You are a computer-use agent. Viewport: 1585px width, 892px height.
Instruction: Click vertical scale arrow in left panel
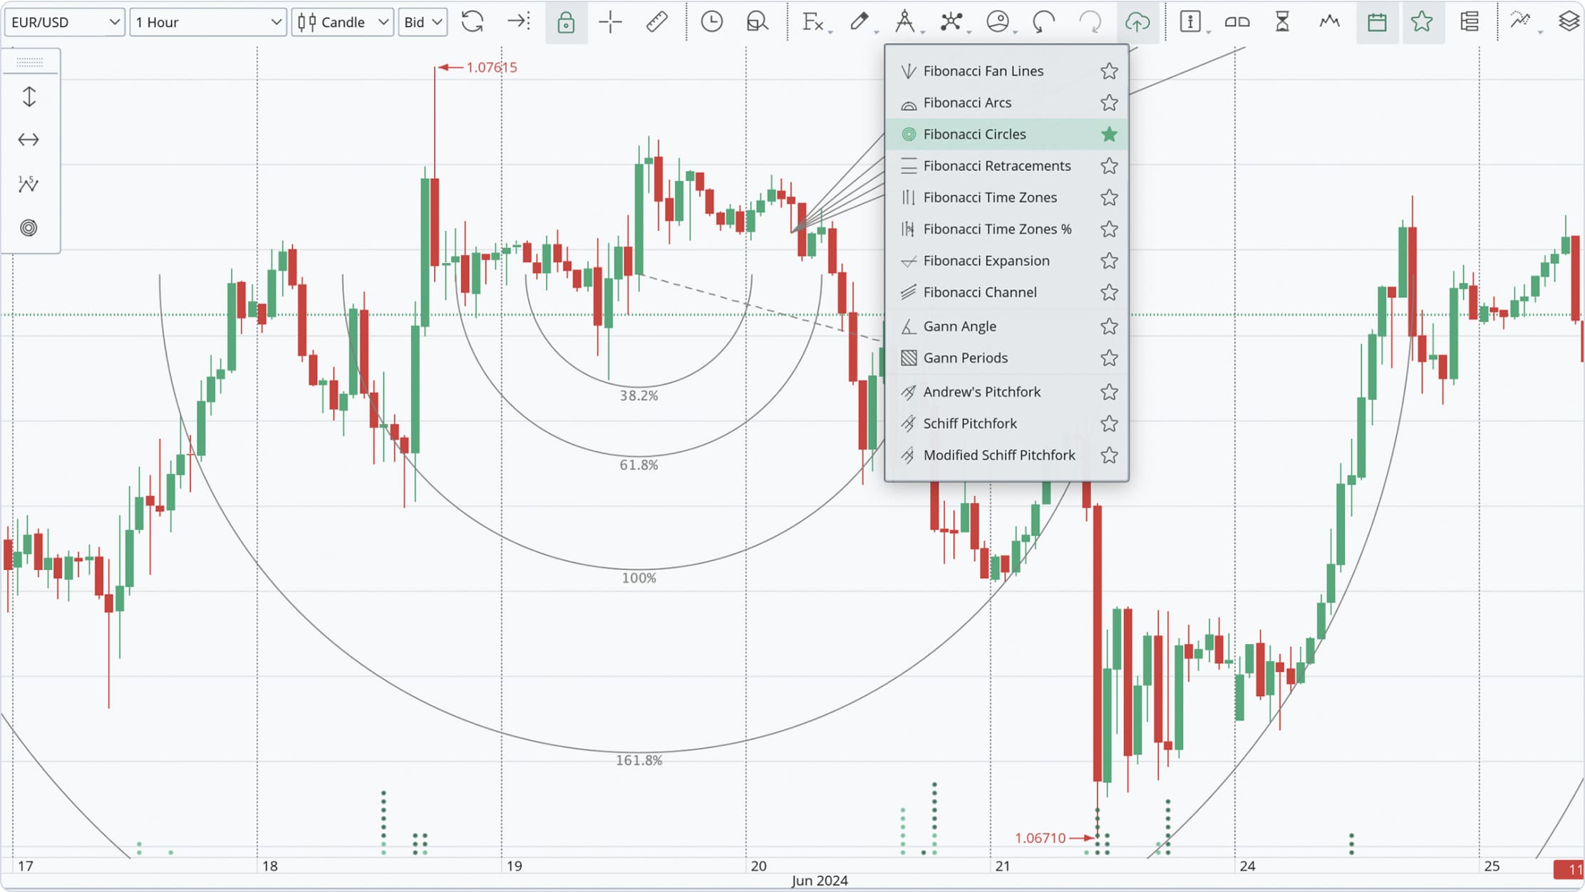(29, 97)
